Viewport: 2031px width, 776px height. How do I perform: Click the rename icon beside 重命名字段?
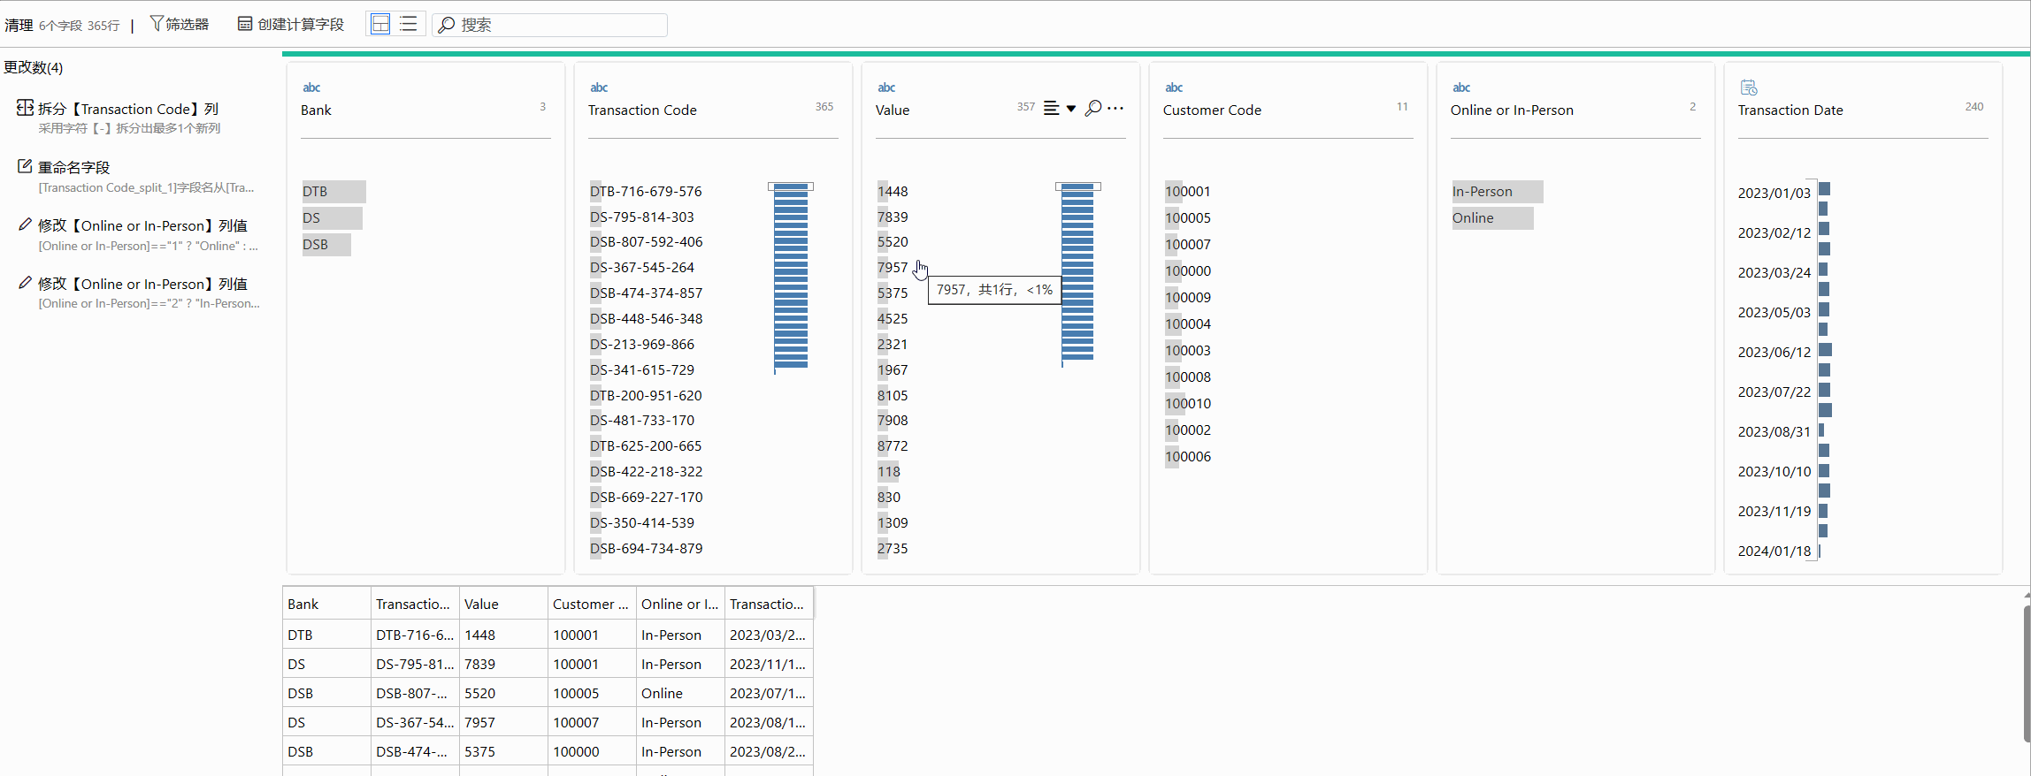coord(25,166)
